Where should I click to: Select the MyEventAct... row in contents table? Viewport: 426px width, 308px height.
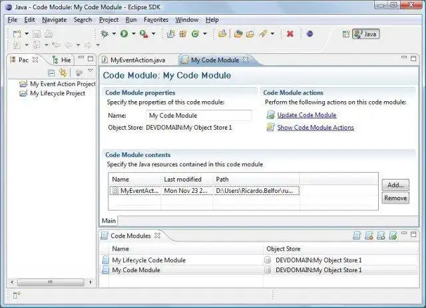204,191
